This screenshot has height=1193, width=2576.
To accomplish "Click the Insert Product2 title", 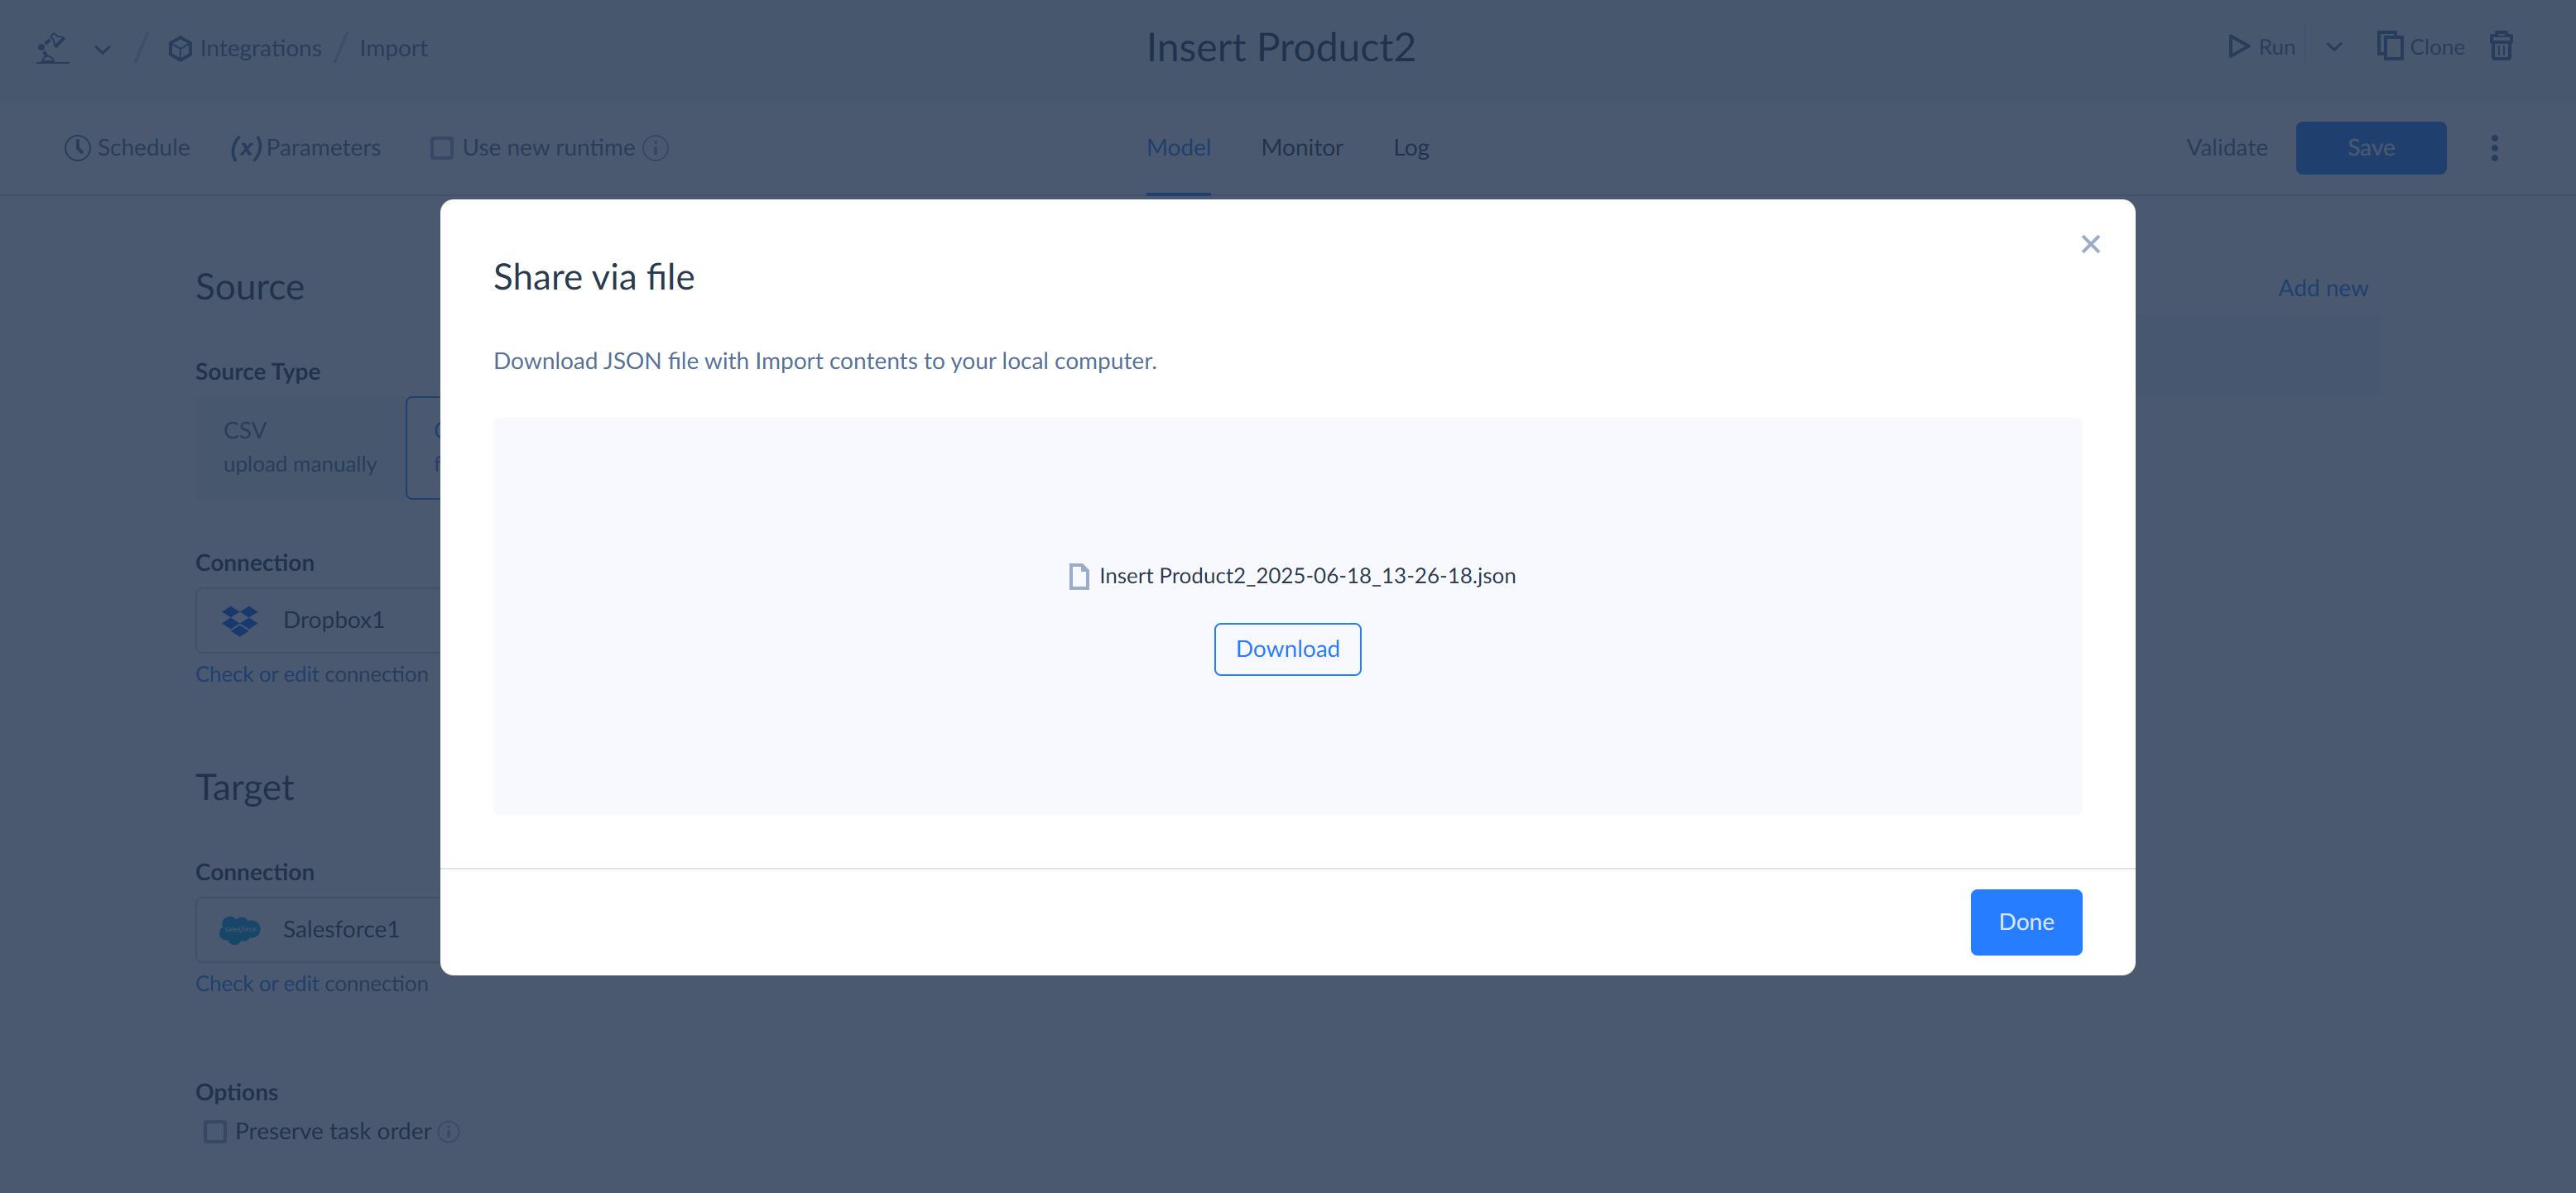I will tap(1280, 47).
